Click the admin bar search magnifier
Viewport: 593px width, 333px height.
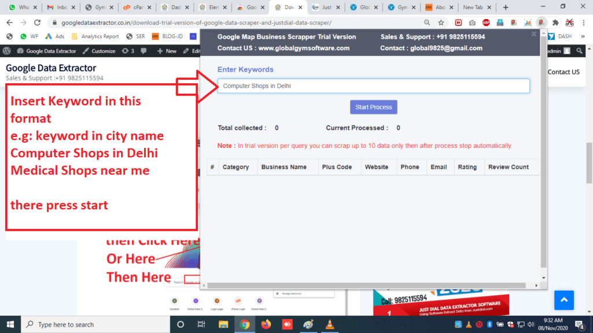pos(579,51)
